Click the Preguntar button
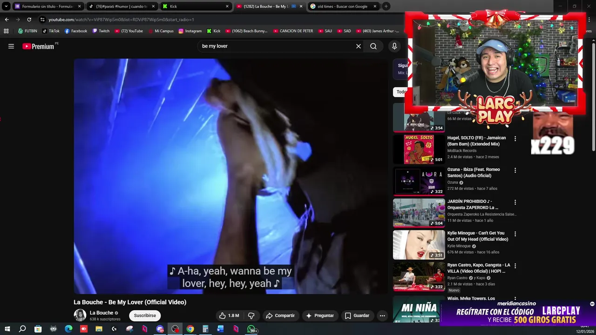596x335 pixels. pyautogui.click(x=319, y=315)
